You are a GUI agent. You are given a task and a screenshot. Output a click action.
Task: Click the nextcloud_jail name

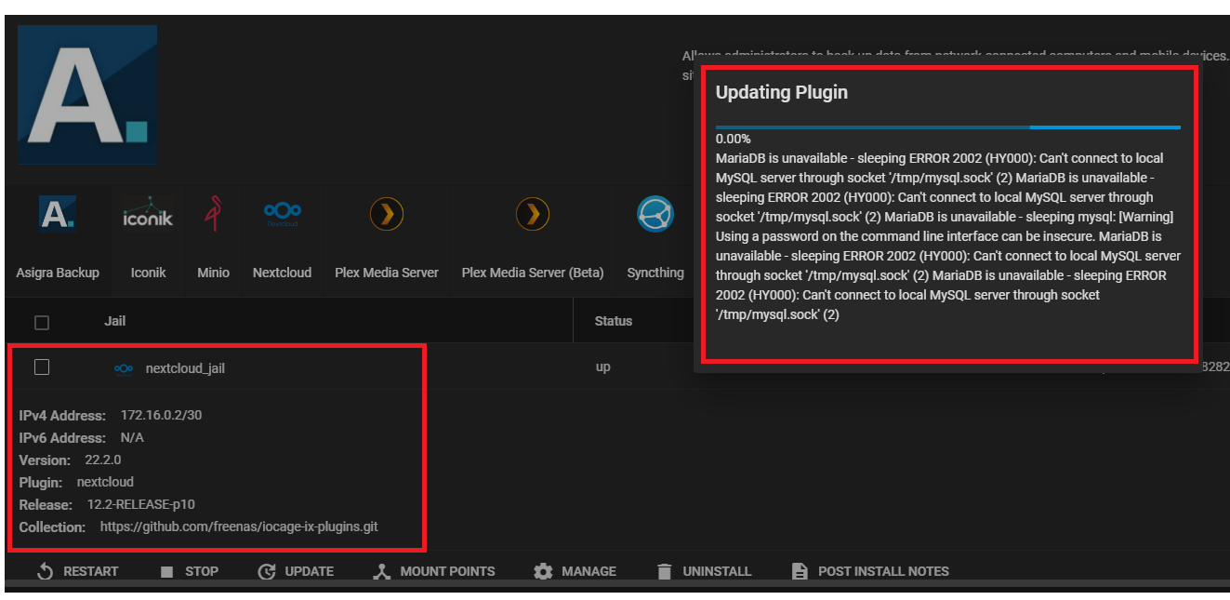185,368
